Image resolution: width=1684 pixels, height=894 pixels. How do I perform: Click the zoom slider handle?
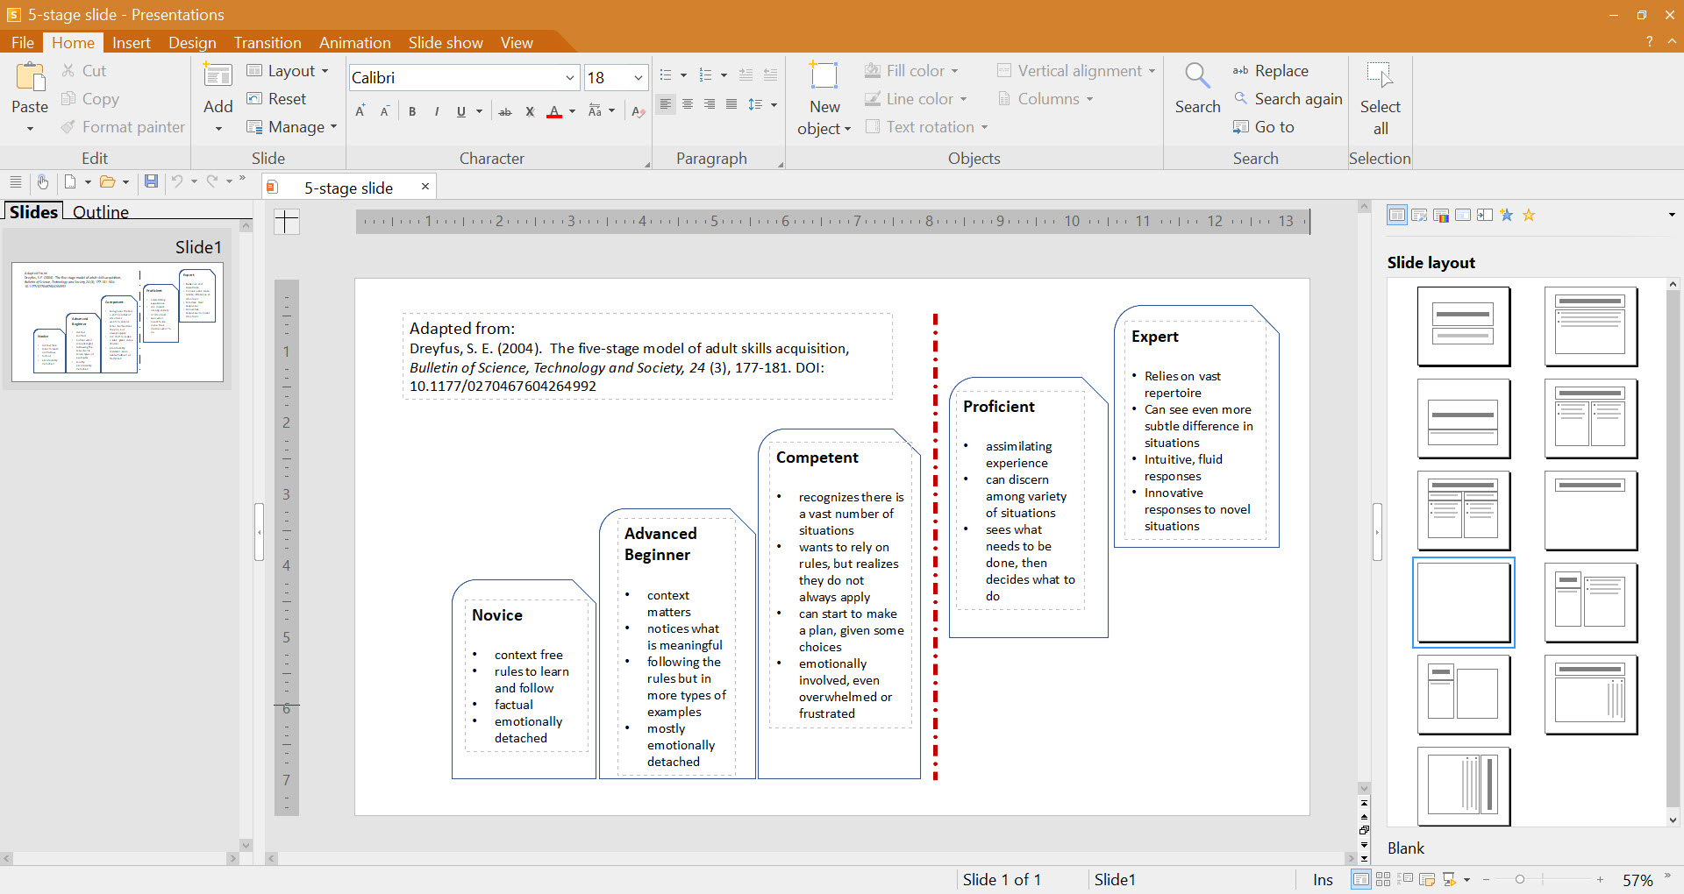1520,879
